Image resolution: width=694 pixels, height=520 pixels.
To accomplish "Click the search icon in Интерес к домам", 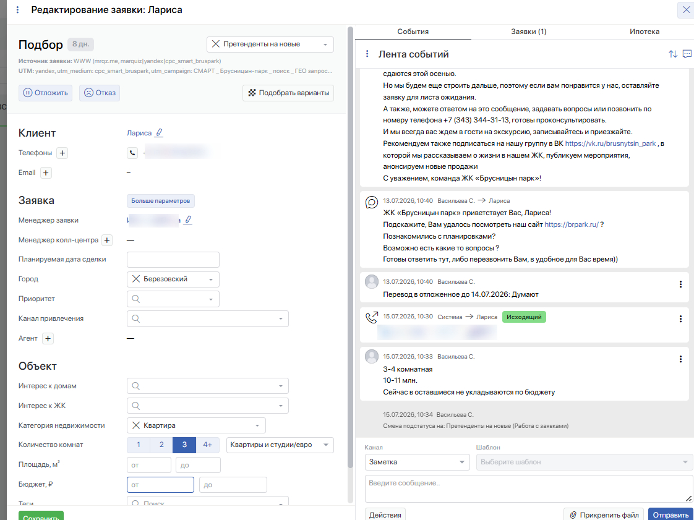I will point(136,386).
